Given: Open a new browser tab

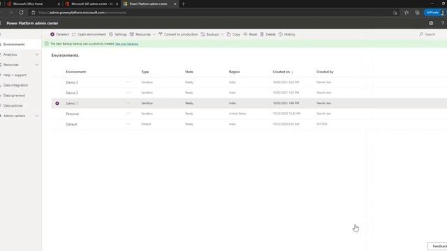Looking at the screenshot, I should pos(183,4).
